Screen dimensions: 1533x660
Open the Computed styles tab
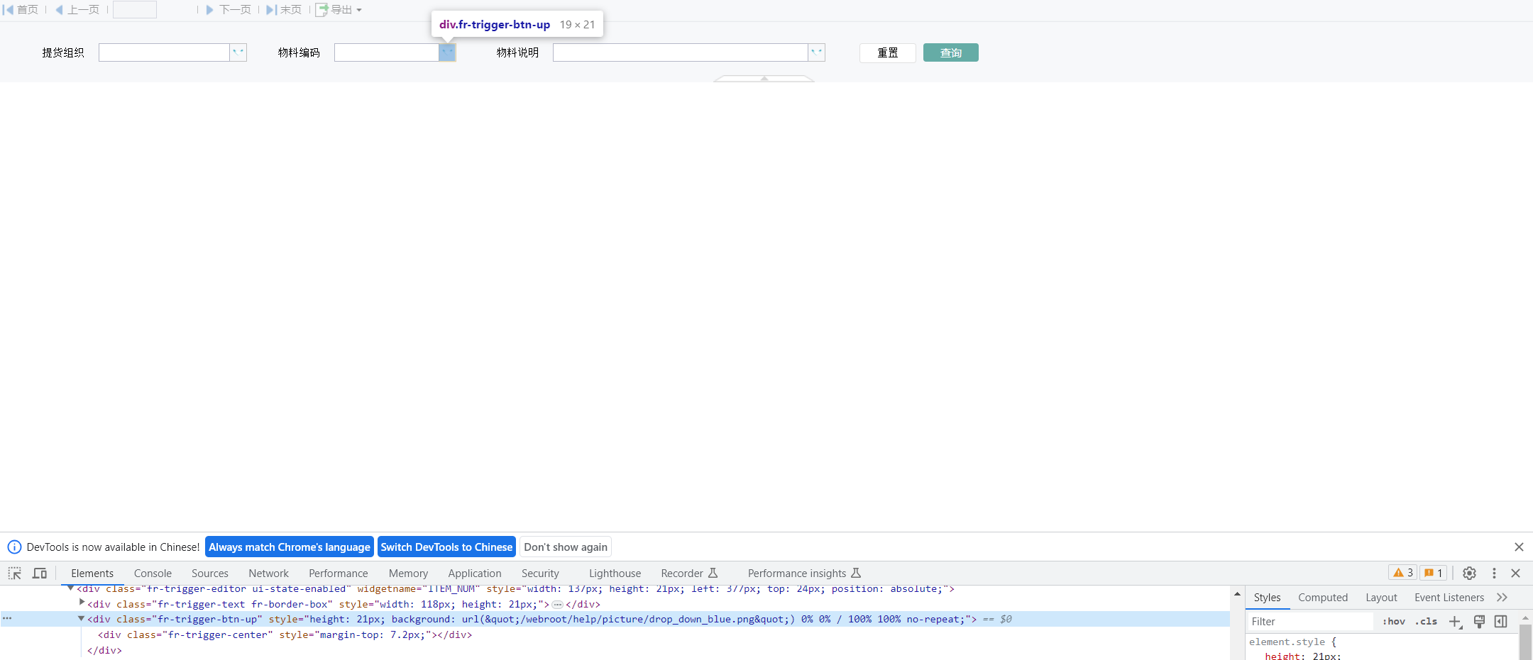coord(1322,598)
